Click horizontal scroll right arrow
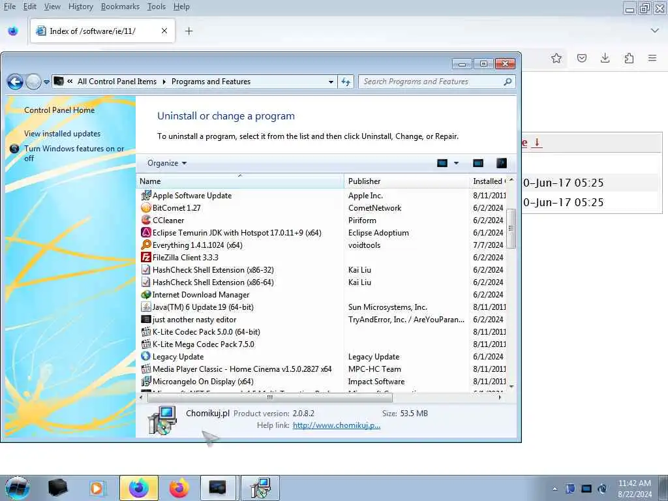Image resolution: width=668 pixels, height=501 pixels. click(500, 397)
